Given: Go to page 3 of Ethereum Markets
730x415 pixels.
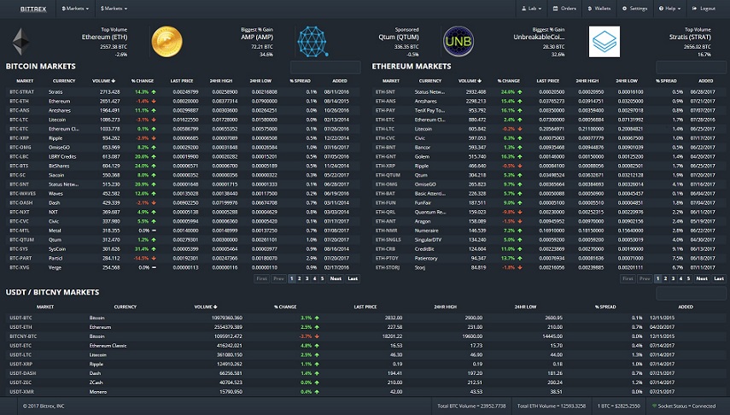Looking at the screenshot, I should coord(673,278).
